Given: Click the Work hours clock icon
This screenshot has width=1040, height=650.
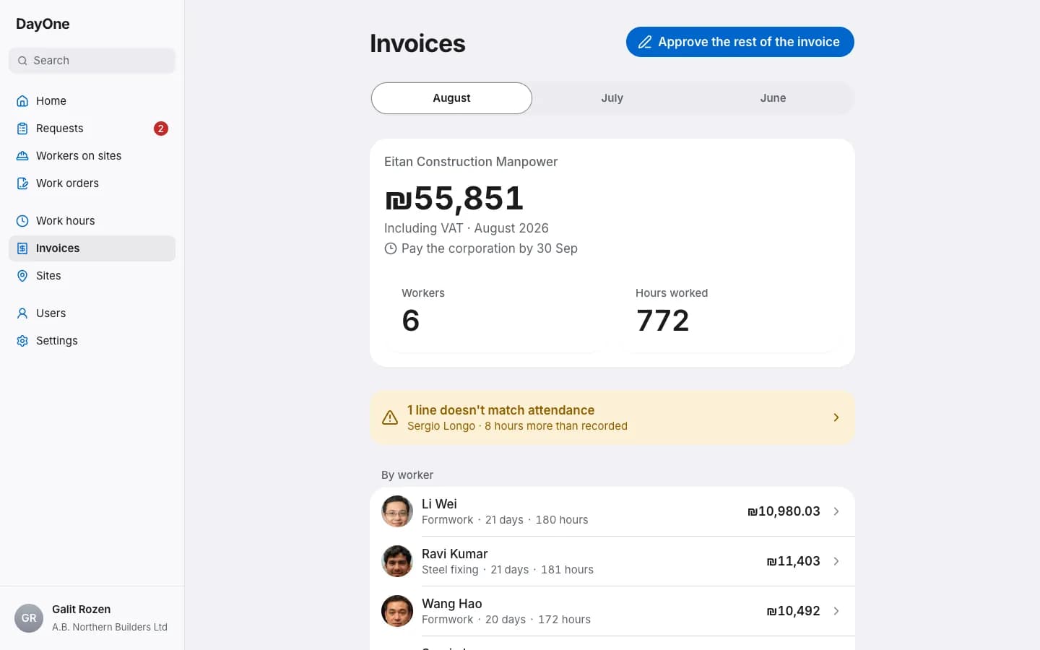Looking at the screenshot, I should (x=22, y=221).
